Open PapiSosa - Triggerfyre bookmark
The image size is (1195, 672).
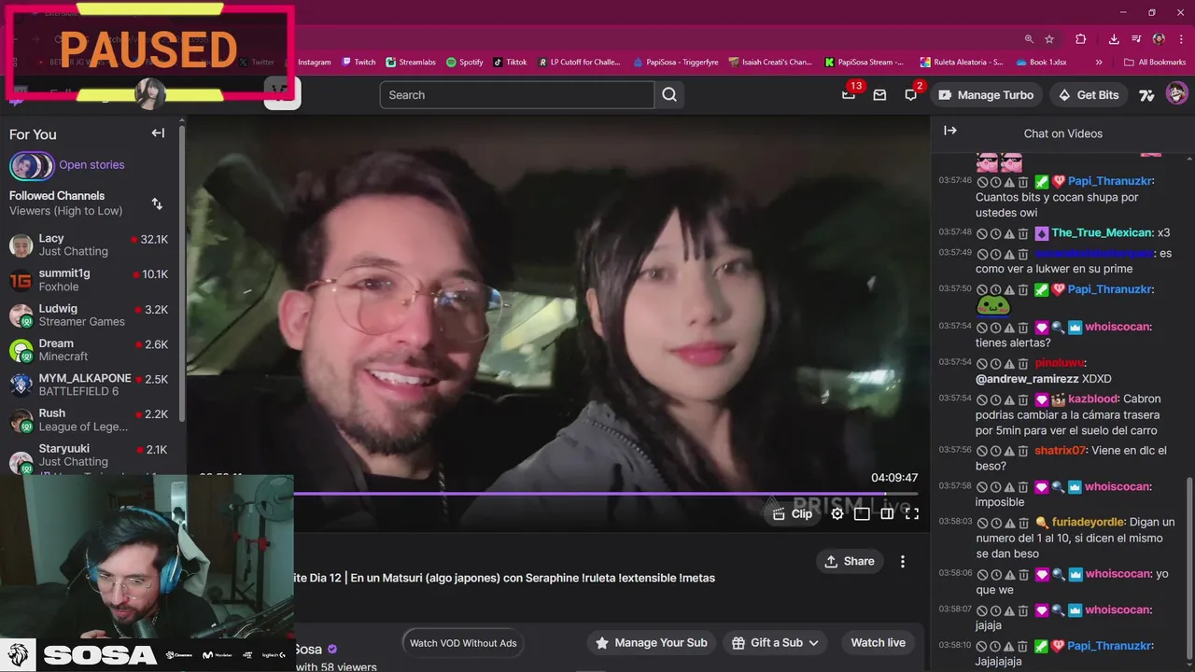(x=675, y=63)
